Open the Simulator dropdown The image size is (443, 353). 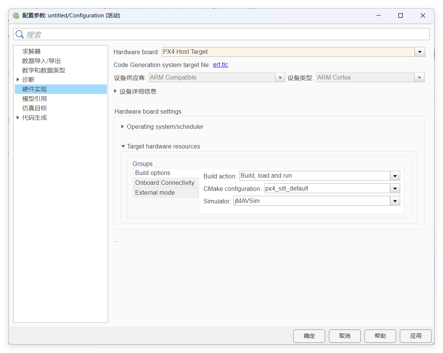point(395,201)
